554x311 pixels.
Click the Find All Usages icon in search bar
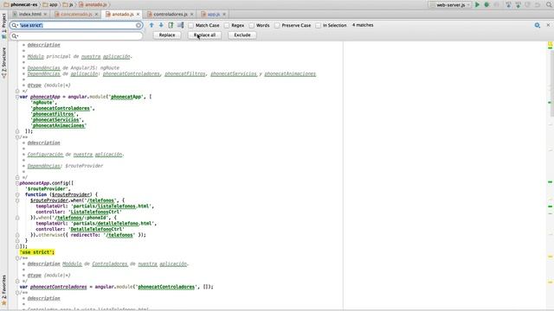pyautogui.click(x=171, y=25)
